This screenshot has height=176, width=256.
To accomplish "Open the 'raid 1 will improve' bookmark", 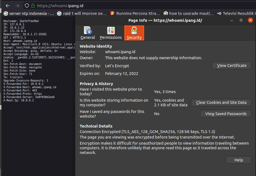I will 82,13.
